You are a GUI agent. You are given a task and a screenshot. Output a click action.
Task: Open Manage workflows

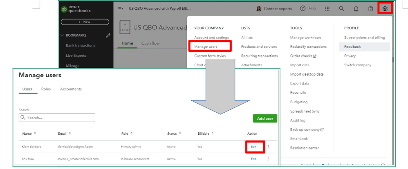point(305,38)
